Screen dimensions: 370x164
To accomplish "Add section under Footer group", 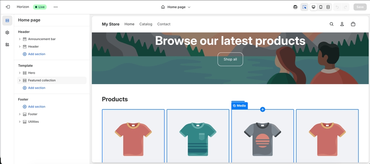I will 34,107.
